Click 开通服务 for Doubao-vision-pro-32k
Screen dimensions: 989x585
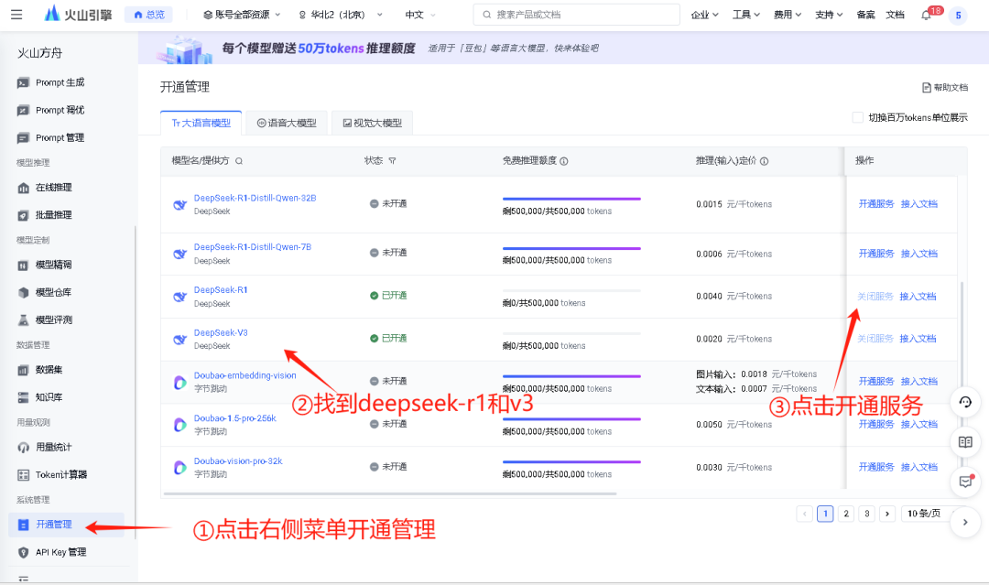[x=876, y=467]
